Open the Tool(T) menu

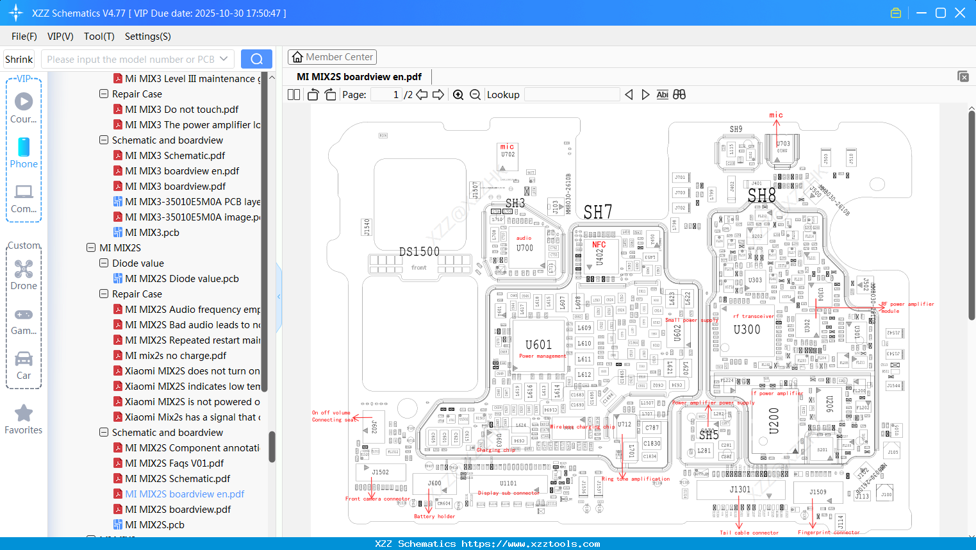pyautogui.click(x=99, y=37)
